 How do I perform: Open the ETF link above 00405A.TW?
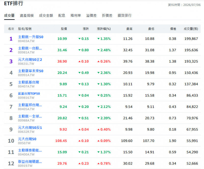30,105
